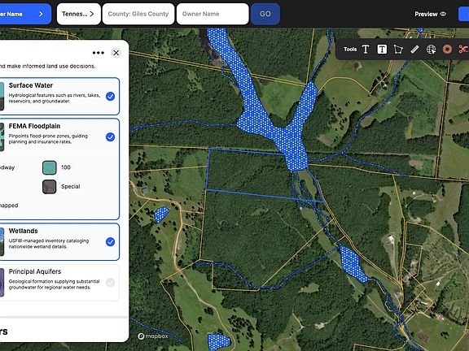
Task: Click the County: Giles County field
Action: (138, 14)
